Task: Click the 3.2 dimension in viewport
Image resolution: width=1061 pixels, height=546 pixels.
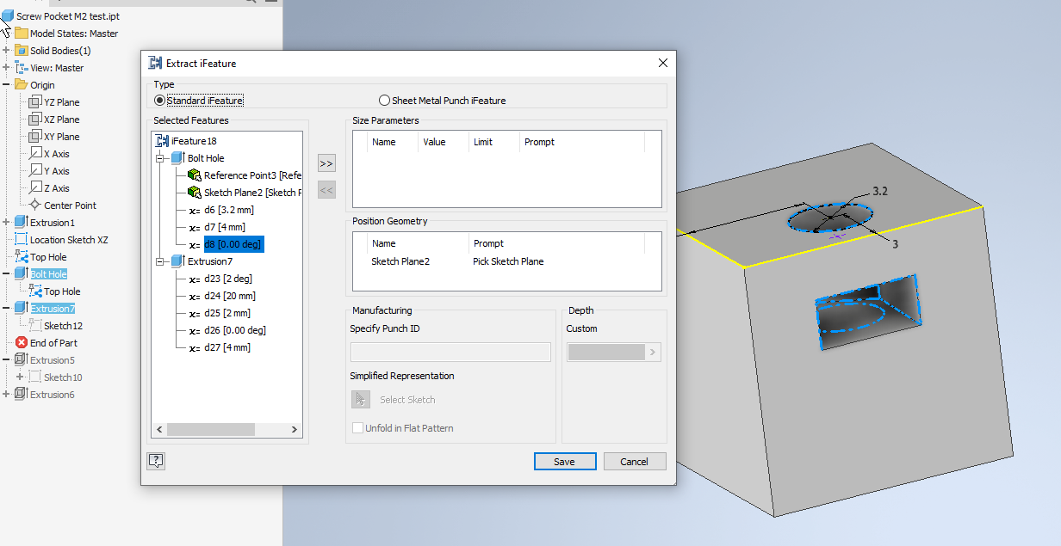Action: click(x=880, y=191)
